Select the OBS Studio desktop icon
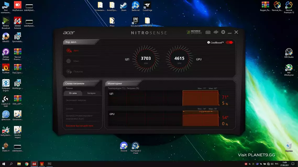 (x=289, y=53)
